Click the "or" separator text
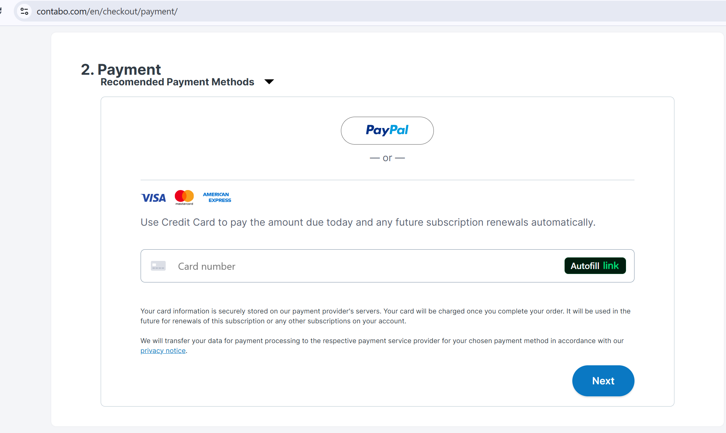This screenshot has height=433, width=726. point(387,158)
